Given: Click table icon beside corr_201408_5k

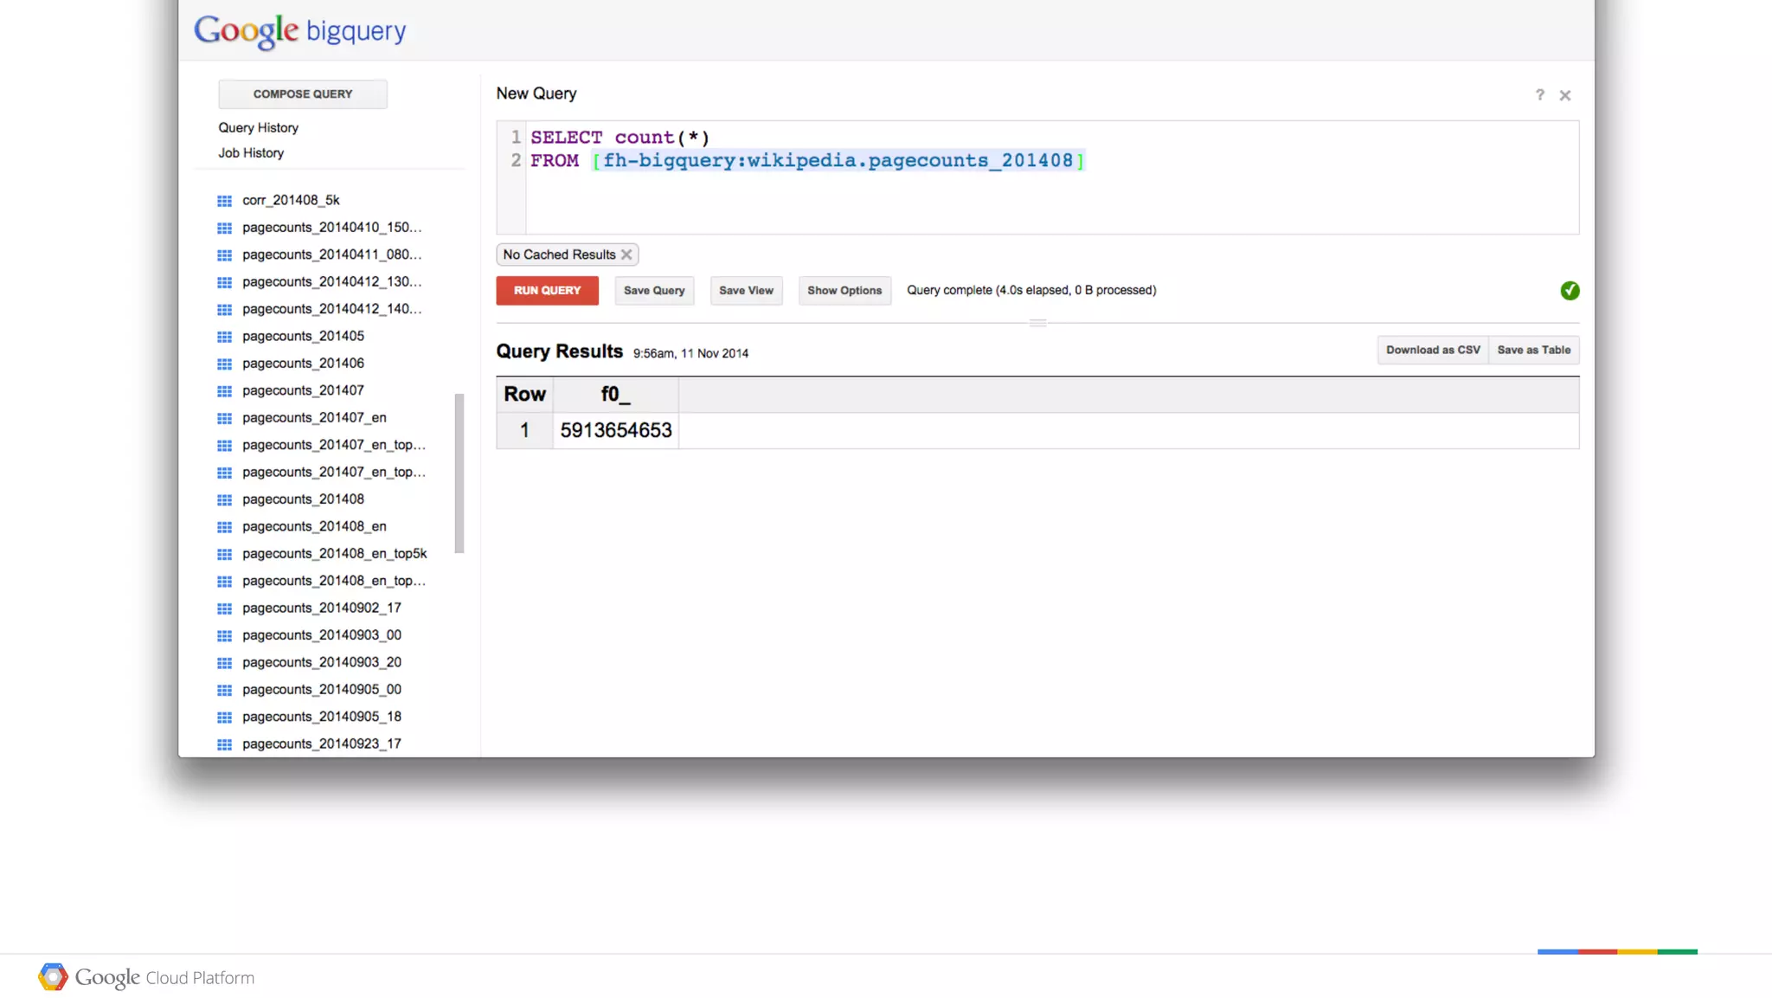Looking at the screenshot, I should [x=224, y=201].
